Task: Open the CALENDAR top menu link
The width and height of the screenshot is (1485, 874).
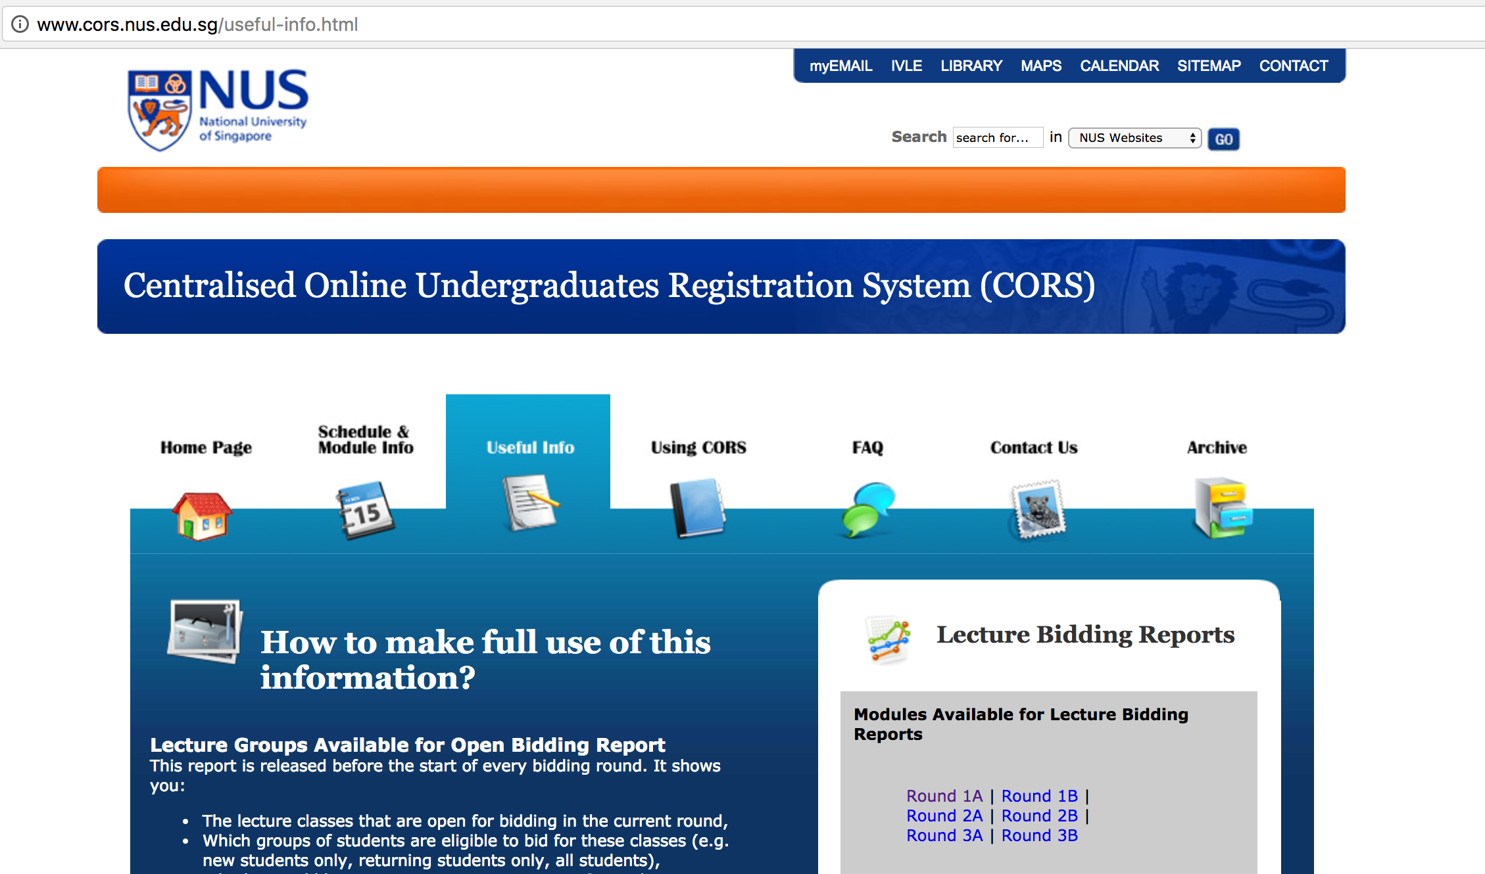Action: [1119, 66]
